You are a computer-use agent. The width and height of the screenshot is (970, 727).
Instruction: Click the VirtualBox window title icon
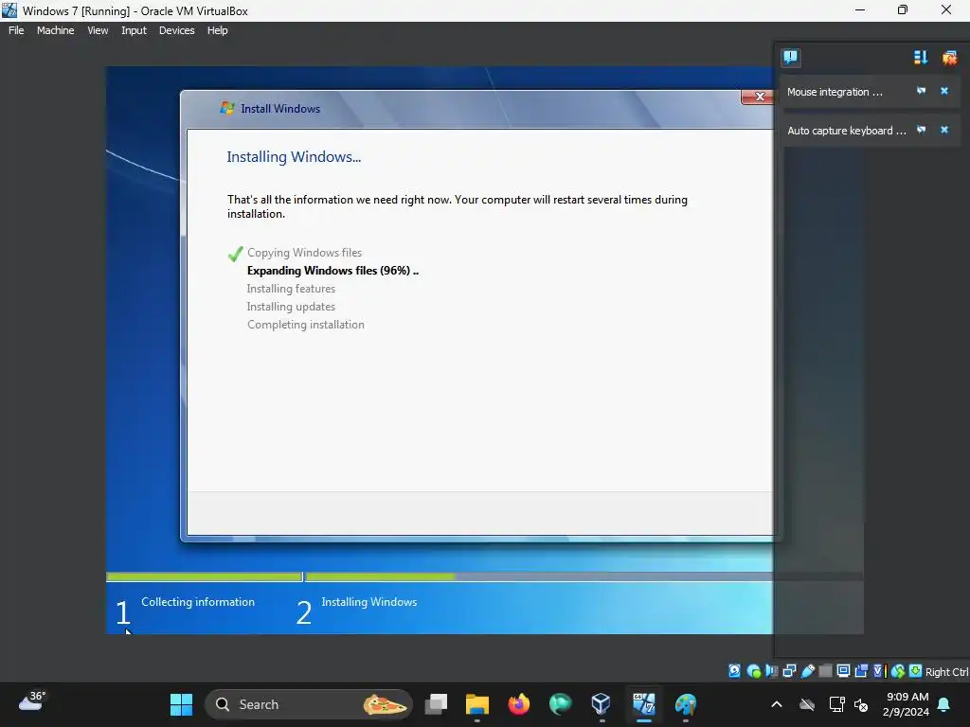9,10
